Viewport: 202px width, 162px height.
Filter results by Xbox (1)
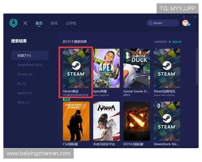pos(23,102)
